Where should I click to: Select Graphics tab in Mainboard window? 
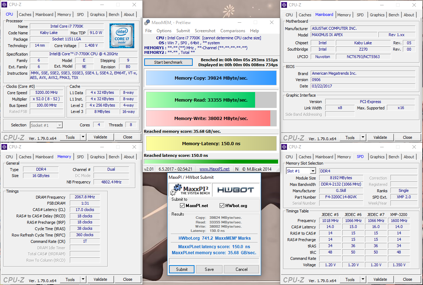pyautogui.click(x=377, y=15)
